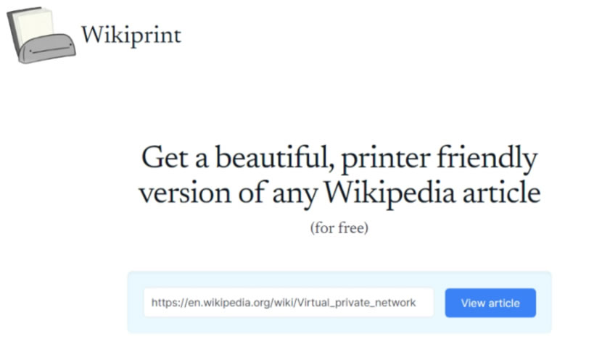The height and width of the screenshot is (344, 602).
Task: Click the gray printer body in logo
Action: click(48, 49)
